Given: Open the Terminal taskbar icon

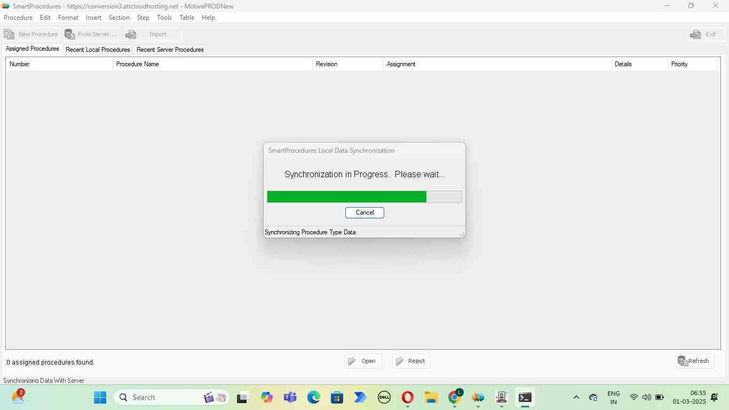Looking at the screenshot, I should 525,397.
